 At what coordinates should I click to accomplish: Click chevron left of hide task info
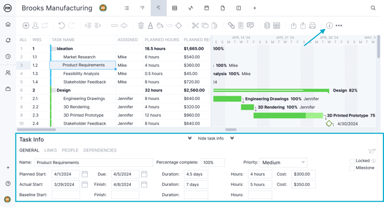(x=190, y=138)
